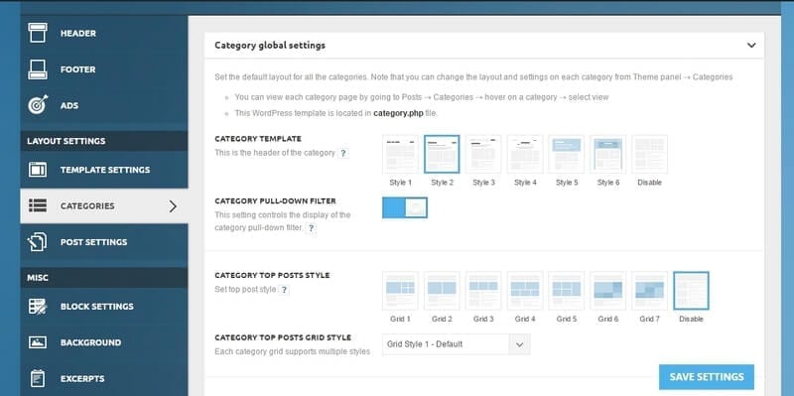Click the Footer sidebar icon
Screen dimensions: 794x396
(38, 69)
